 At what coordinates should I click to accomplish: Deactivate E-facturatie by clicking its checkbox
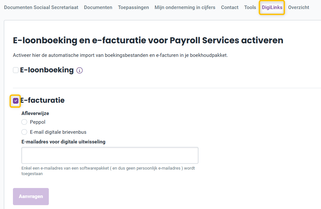(16, 100)
